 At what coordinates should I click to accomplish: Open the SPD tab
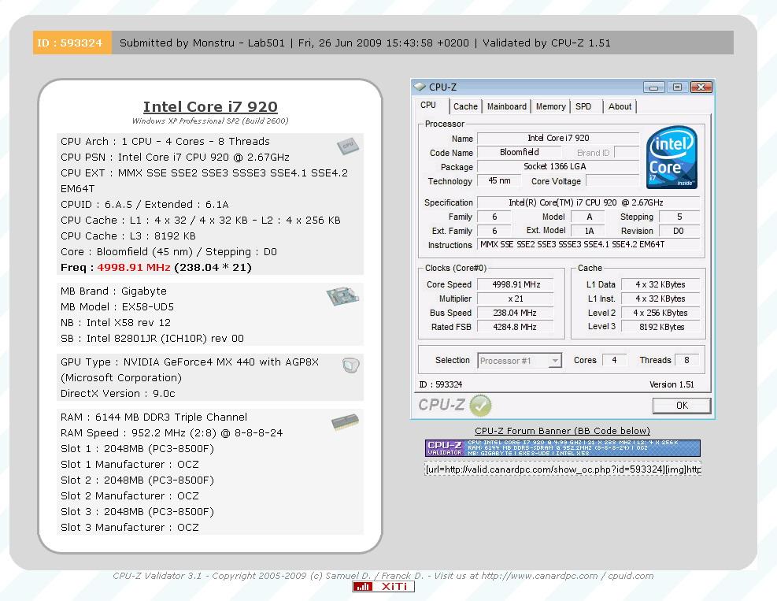[x=583, y=106]
